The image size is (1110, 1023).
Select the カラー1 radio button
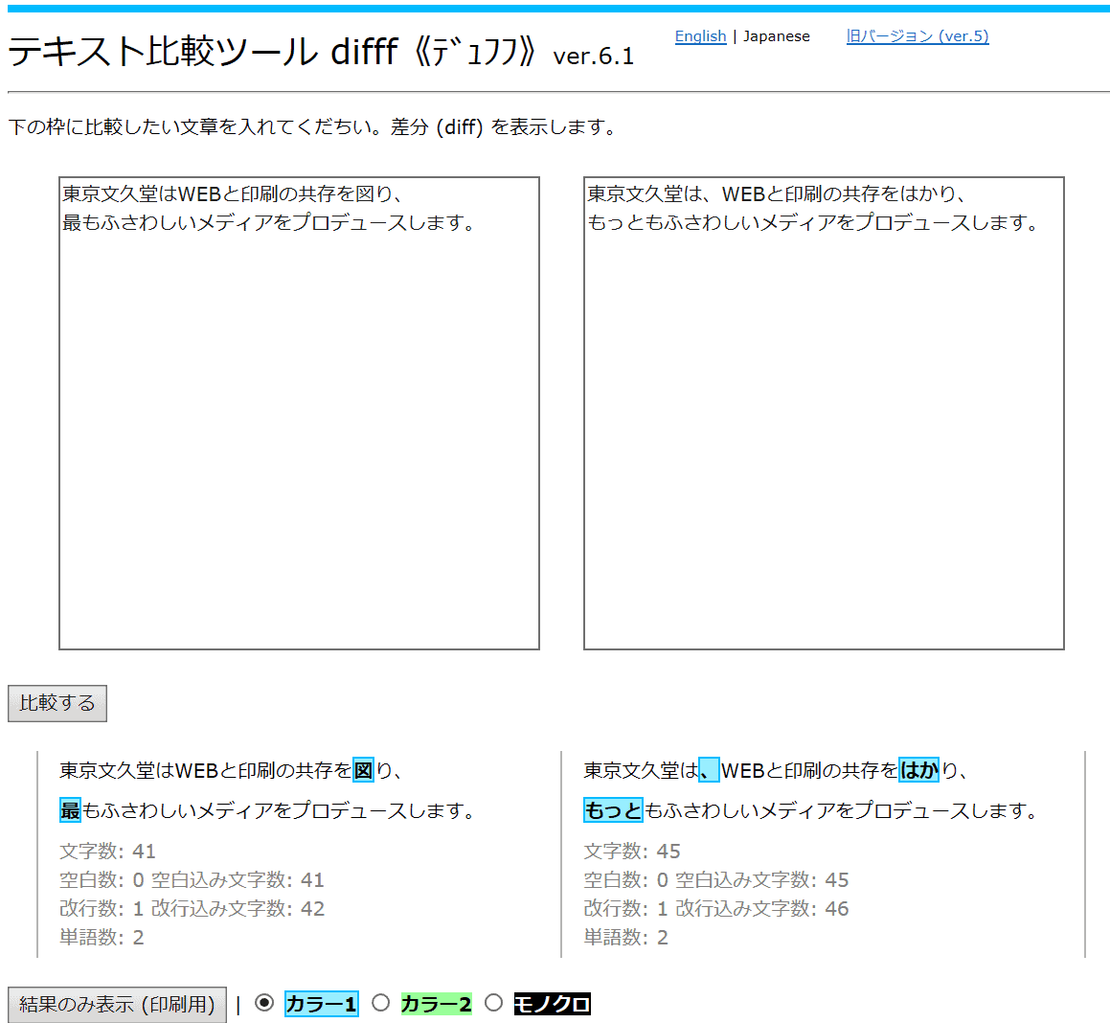[x=265, y=1003]
